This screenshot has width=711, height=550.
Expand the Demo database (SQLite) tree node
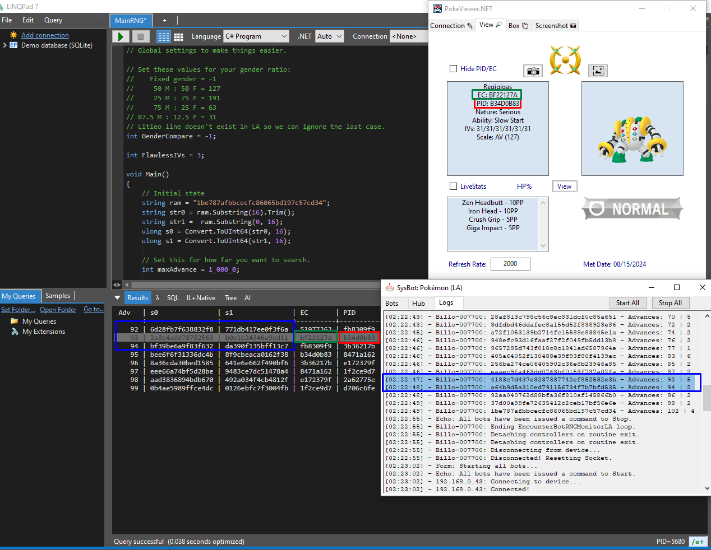tap(5, 45)
